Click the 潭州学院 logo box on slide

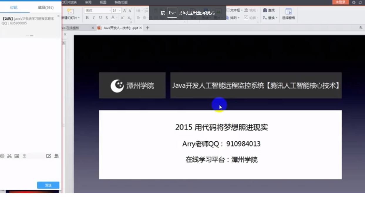(x=132, y=85)
